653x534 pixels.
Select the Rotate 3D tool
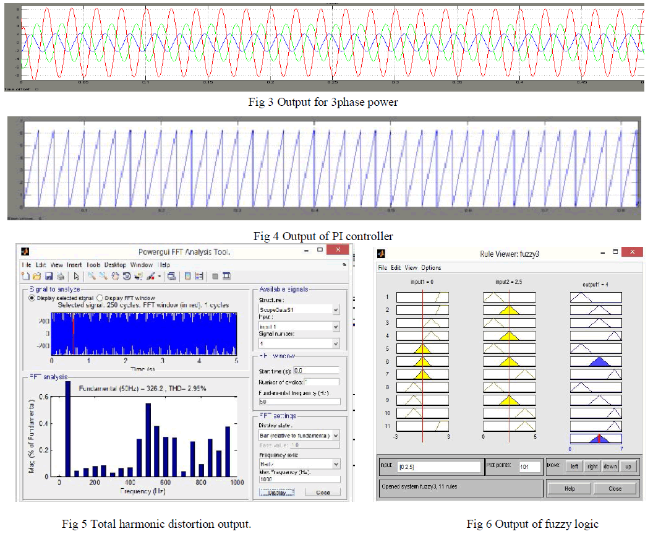(127, 276)
